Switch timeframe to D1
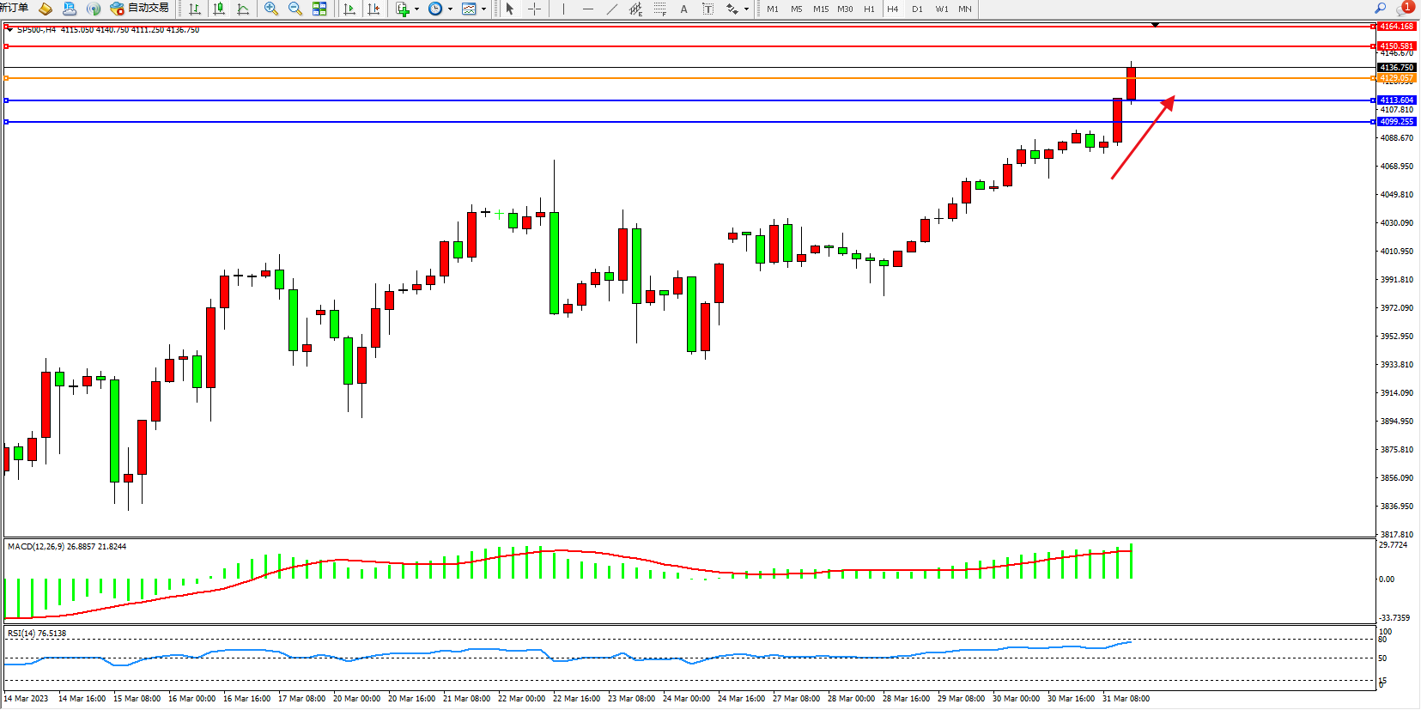Image resolution: width=1421 pixels, height=710 pixels. pos(917,9)
